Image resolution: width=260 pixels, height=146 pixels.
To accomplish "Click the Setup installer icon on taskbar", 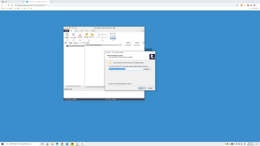I will (82, 144).
